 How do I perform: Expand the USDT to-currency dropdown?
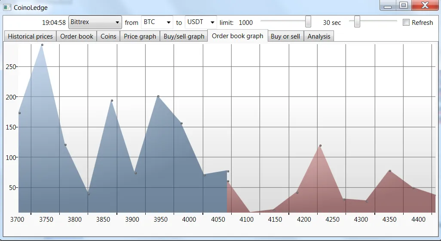coord(201,22)
